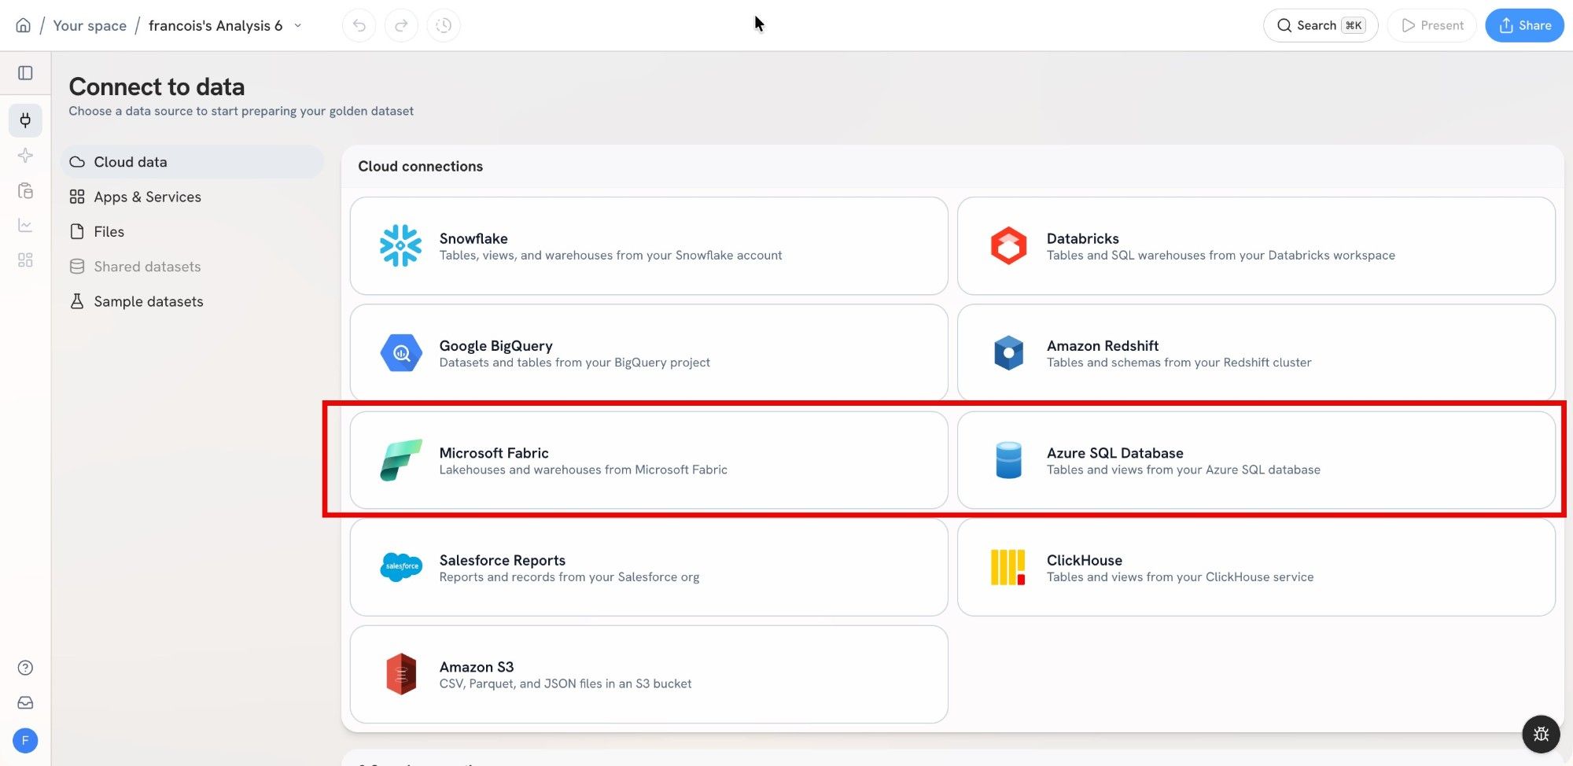
Task: Click the Connect to data heading
Action: pos(157,87)
